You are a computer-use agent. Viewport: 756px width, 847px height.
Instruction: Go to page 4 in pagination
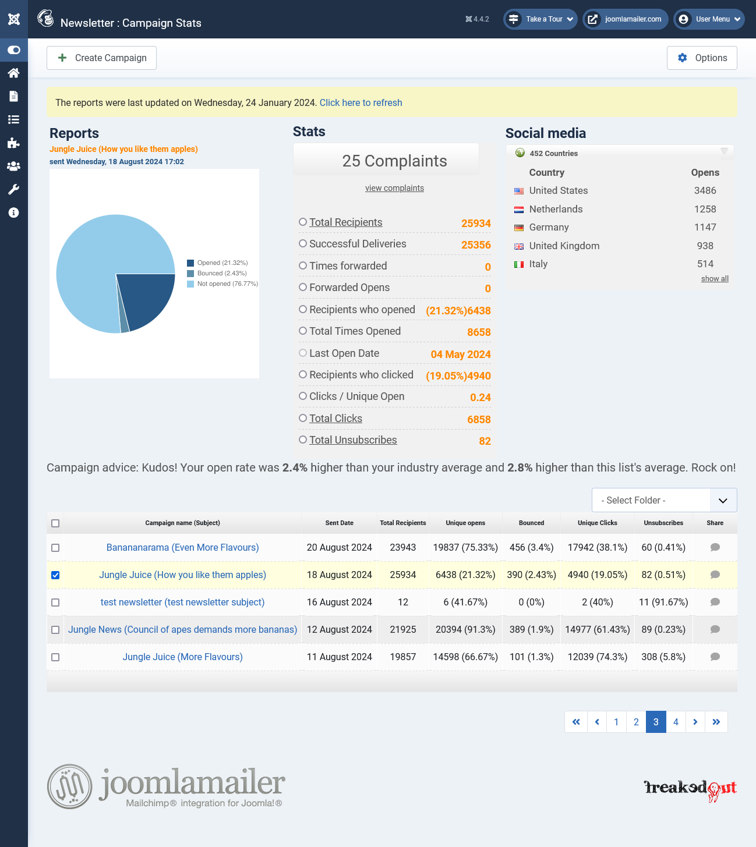(676, 722)
